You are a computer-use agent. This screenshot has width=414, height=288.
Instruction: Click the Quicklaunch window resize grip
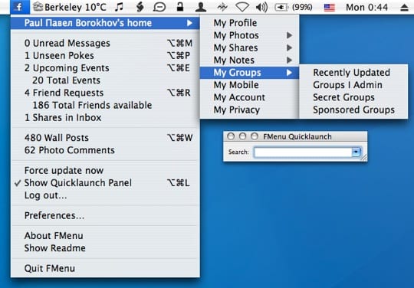pyautogui.click(x=363, y=158)
